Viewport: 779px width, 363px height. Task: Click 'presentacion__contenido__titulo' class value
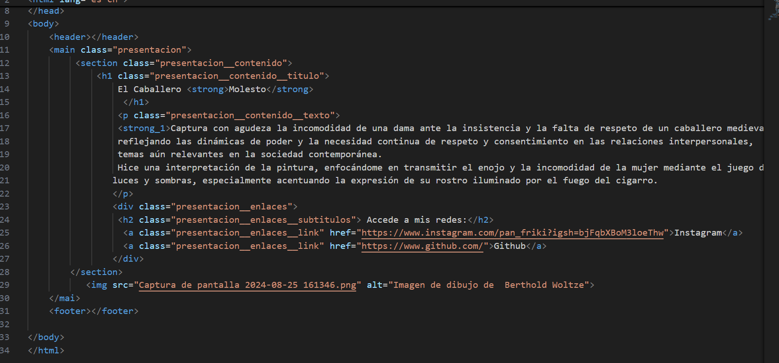(x=237, y=76)
